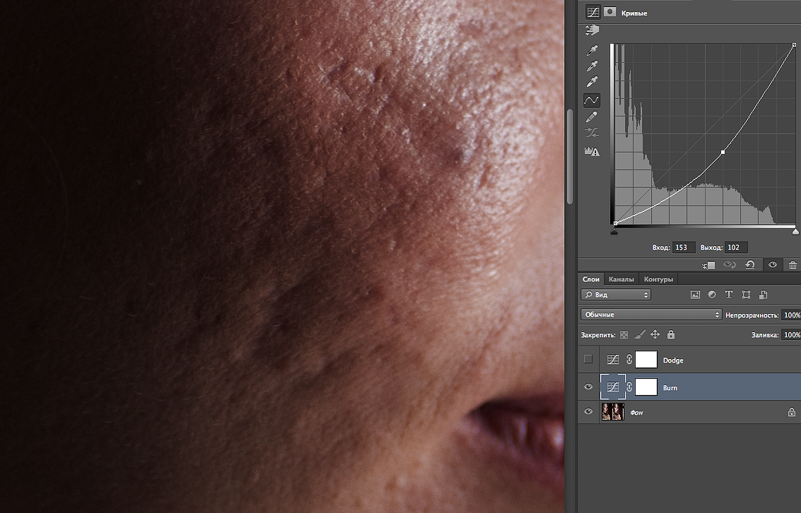Pick the white point eyedropper
The width and height of the screenshot is (801, 513).
coord(592,82)
